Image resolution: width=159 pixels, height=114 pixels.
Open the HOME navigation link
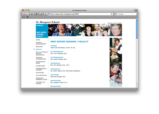click(38, 40)
